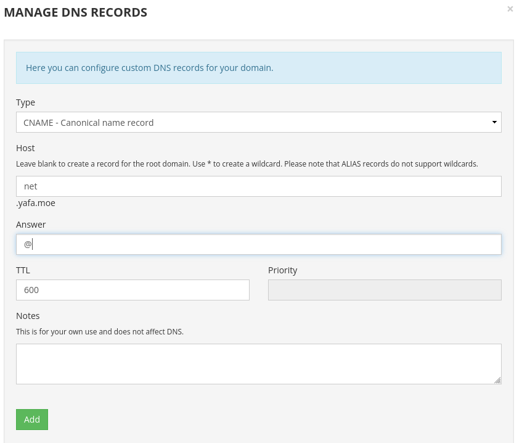Select the TTL field showing 600
522x443 pixels.
(133, 290)
